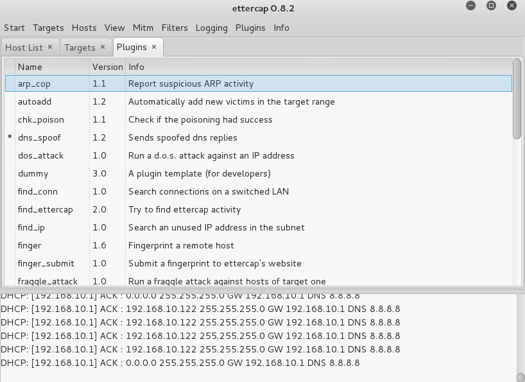Open the View menu

(114, 28)
